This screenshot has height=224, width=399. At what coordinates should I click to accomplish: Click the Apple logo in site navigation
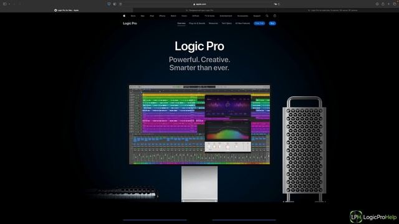[124, 16]
